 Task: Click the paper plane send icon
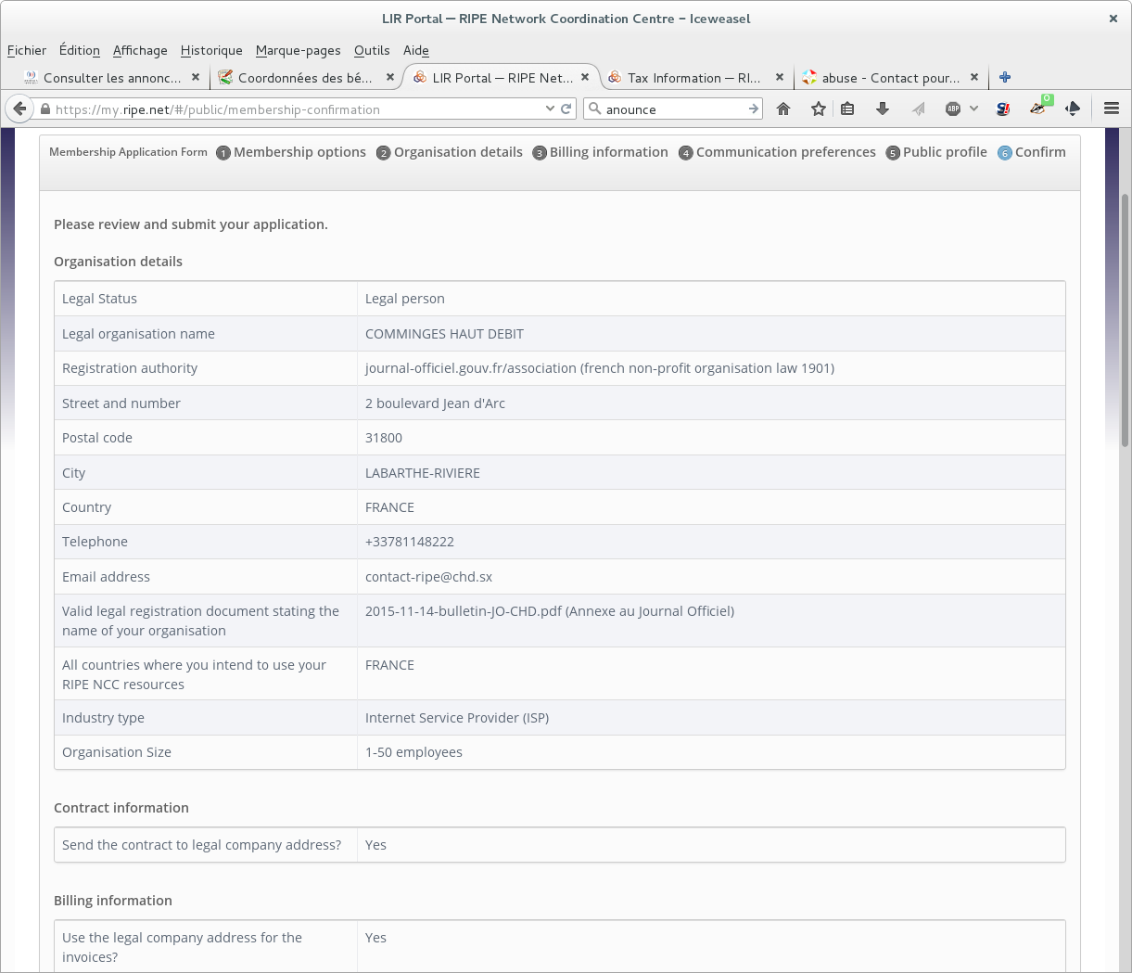coord(918,109)
